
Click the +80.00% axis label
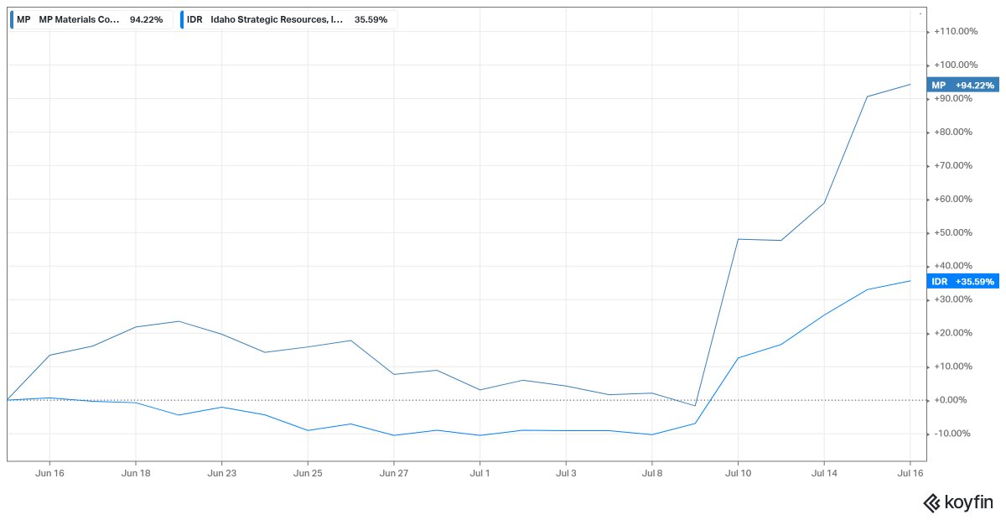(x=953, y=132)
